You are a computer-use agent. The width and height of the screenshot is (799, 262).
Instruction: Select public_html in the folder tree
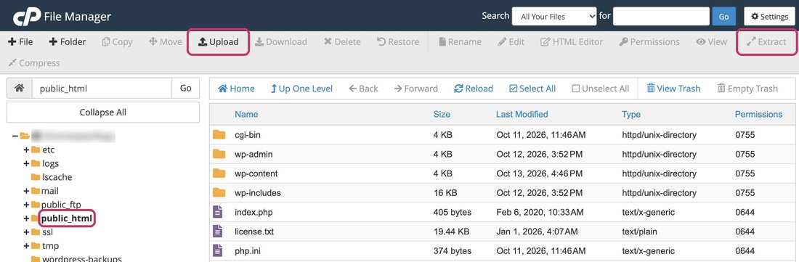[x=67, y=218]
